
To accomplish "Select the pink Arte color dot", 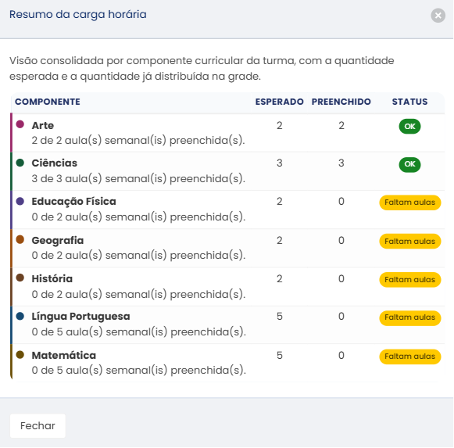I will coord(20,124).
